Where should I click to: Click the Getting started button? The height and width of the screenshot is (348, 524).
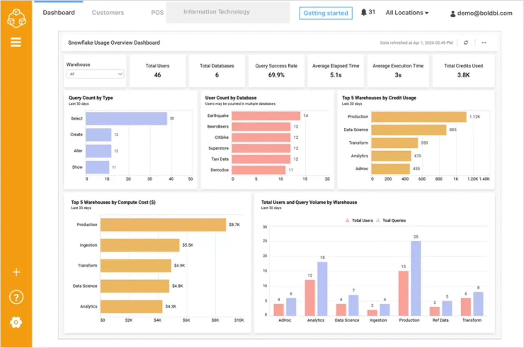326,13
